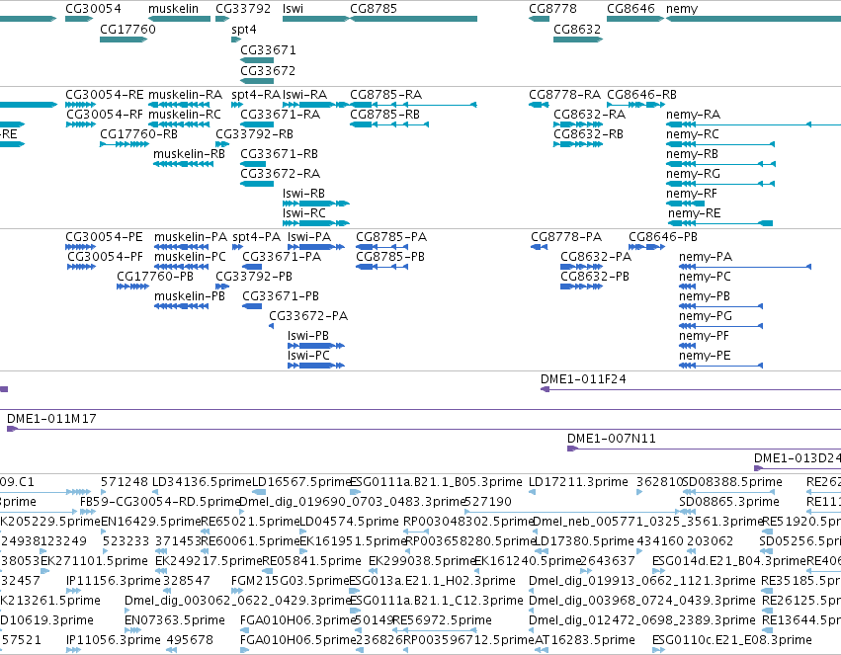Click the CG33672 gene label
The image size is (841, 655).
268,71
